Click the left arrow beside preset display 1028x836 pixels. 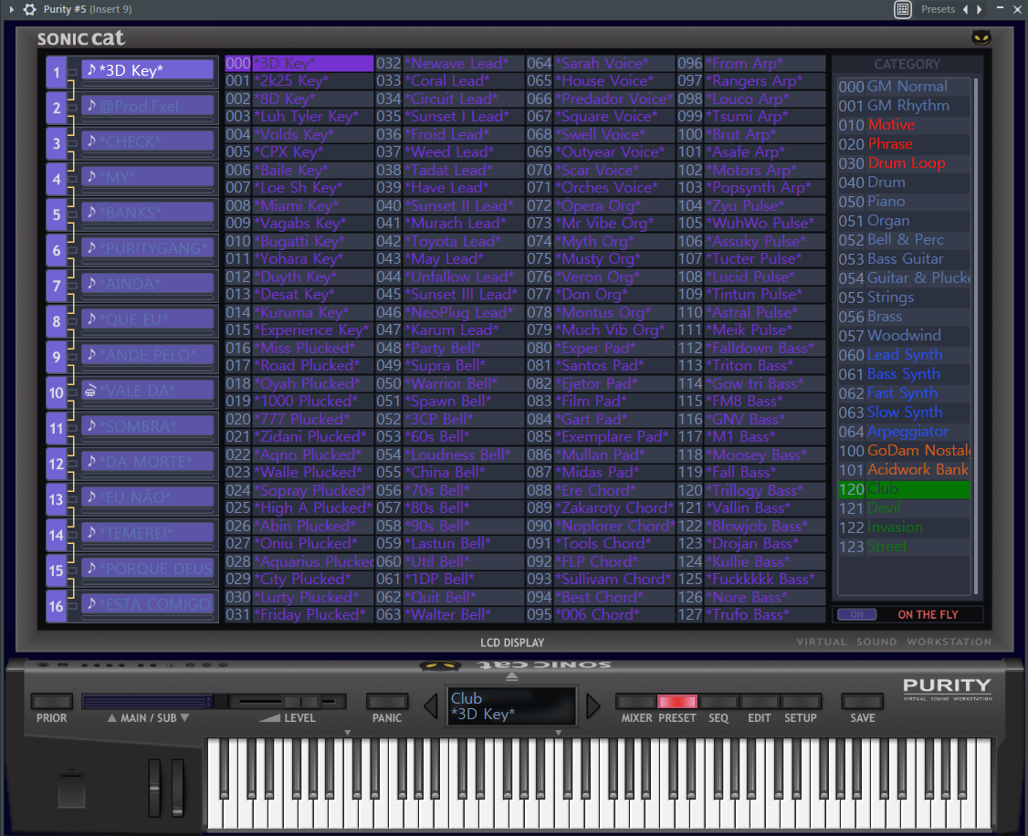click(431, 705)
